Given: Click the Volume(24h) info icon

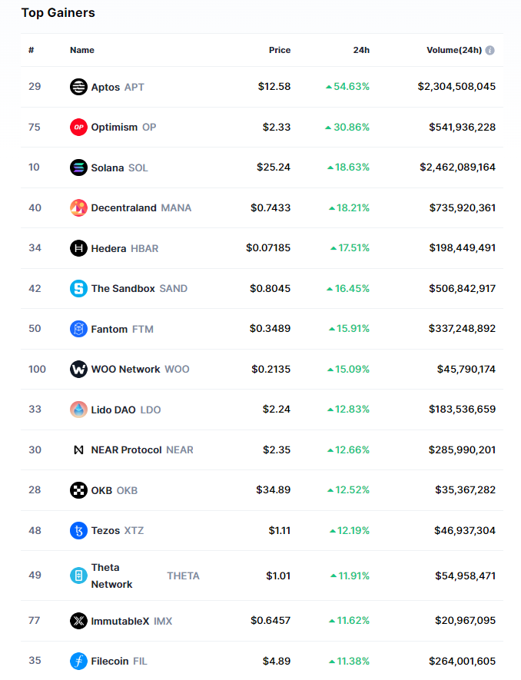Looking at the screenshot, I should pyautogui.click(x=490, y=51).
